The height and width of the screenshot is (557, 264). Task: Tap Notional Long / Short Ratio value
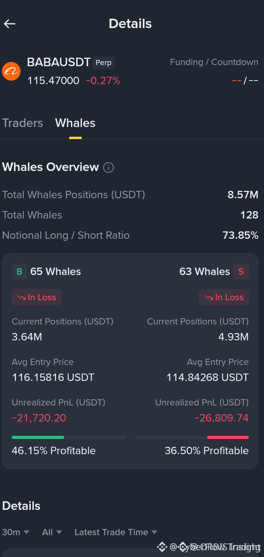click(240, 235)
